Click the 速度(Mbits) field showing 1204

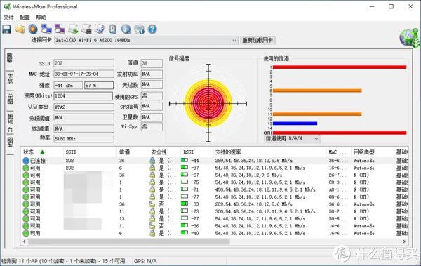point(83,96)
